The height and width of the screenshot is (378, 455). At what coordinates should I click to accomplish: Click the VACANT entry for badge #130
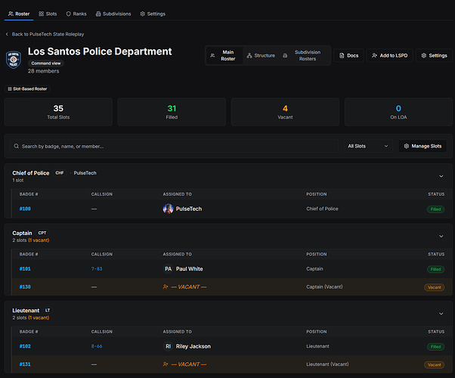pyautogui.click(x=185, y=287)
